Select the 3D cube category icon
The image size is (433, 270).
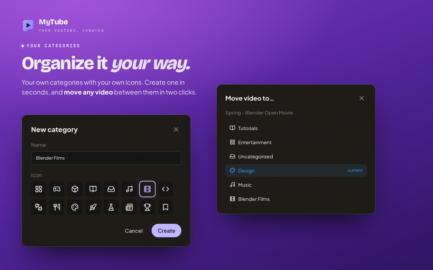coord(75,189)
